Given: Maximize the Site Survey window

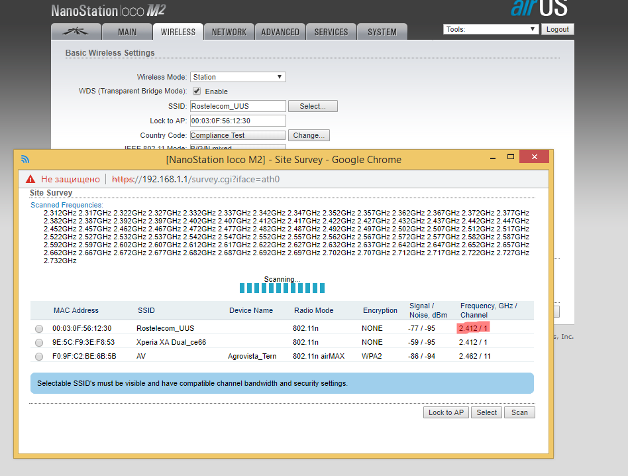Looking at the screenshot, I should [510, 156].
